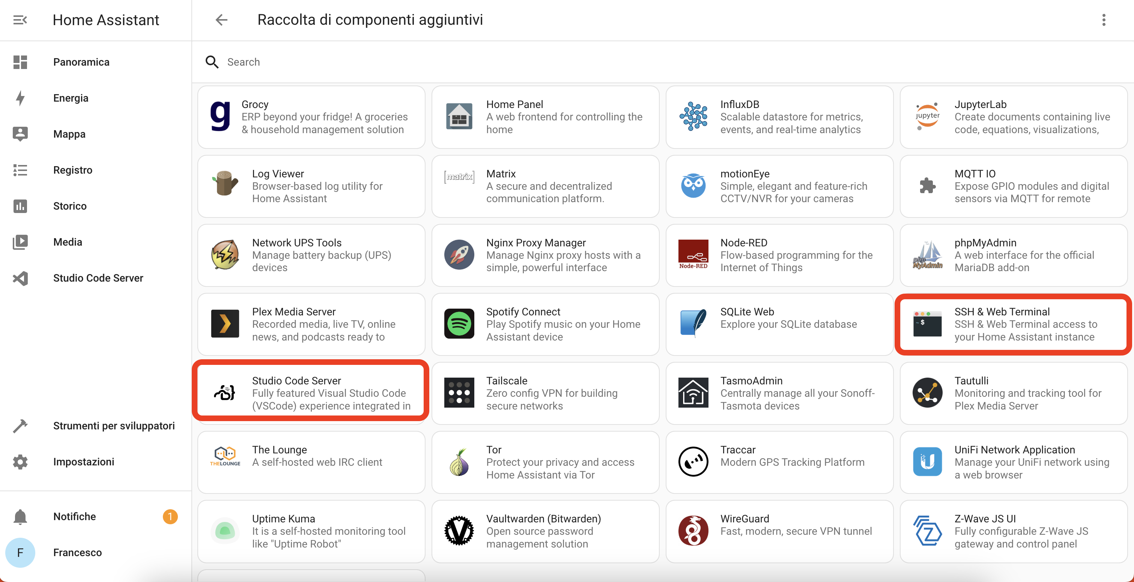Click the Log Viewer wood log icon
Viewport: 1134px width, 582px height.
(x=225, y=183)
